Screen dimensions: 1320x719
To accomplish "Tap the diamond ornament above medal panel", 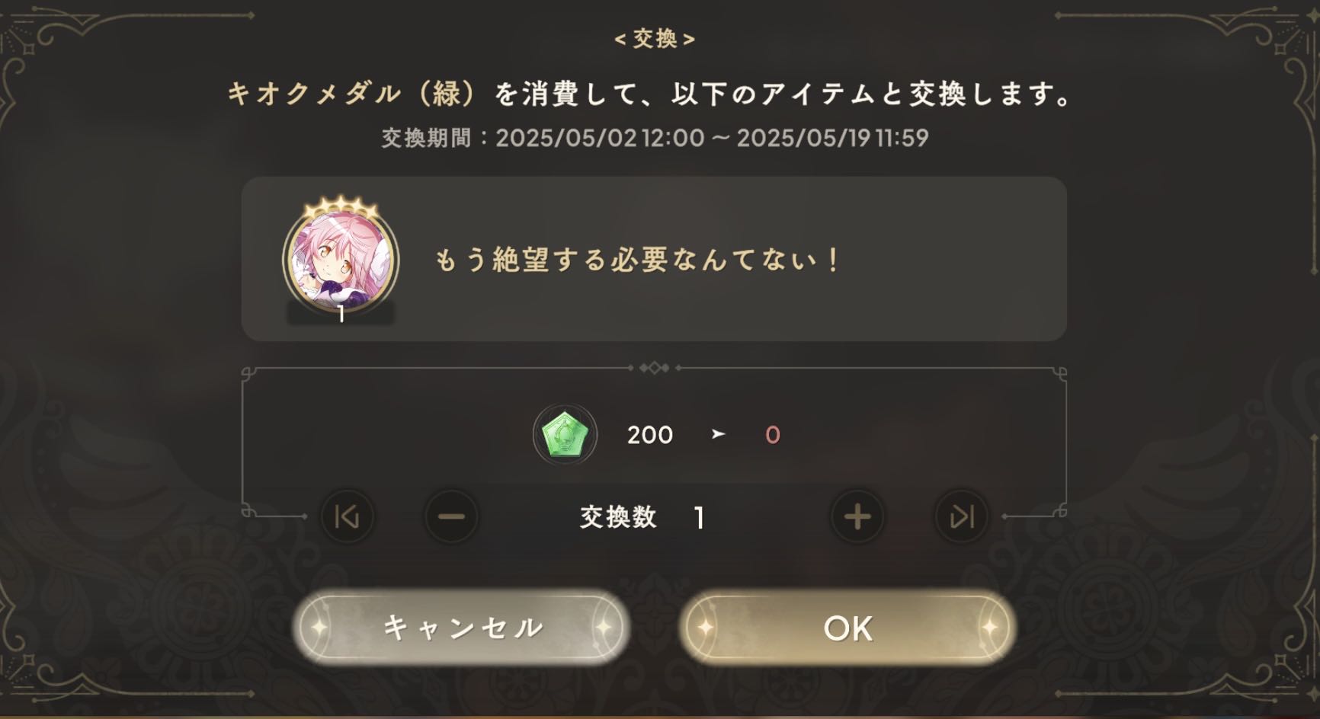I will pyautogui.click(x=654, y=368).
